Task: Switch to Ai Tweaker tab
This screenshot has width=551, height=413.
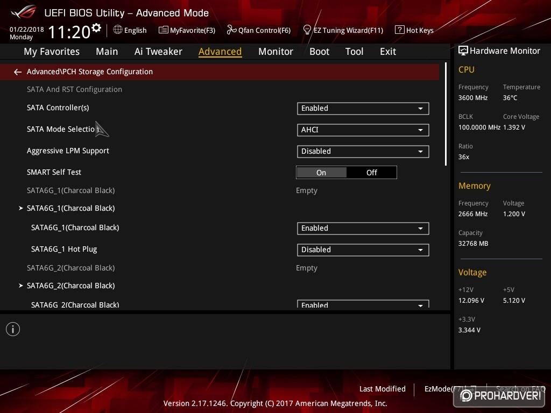Action: [158, 52]
